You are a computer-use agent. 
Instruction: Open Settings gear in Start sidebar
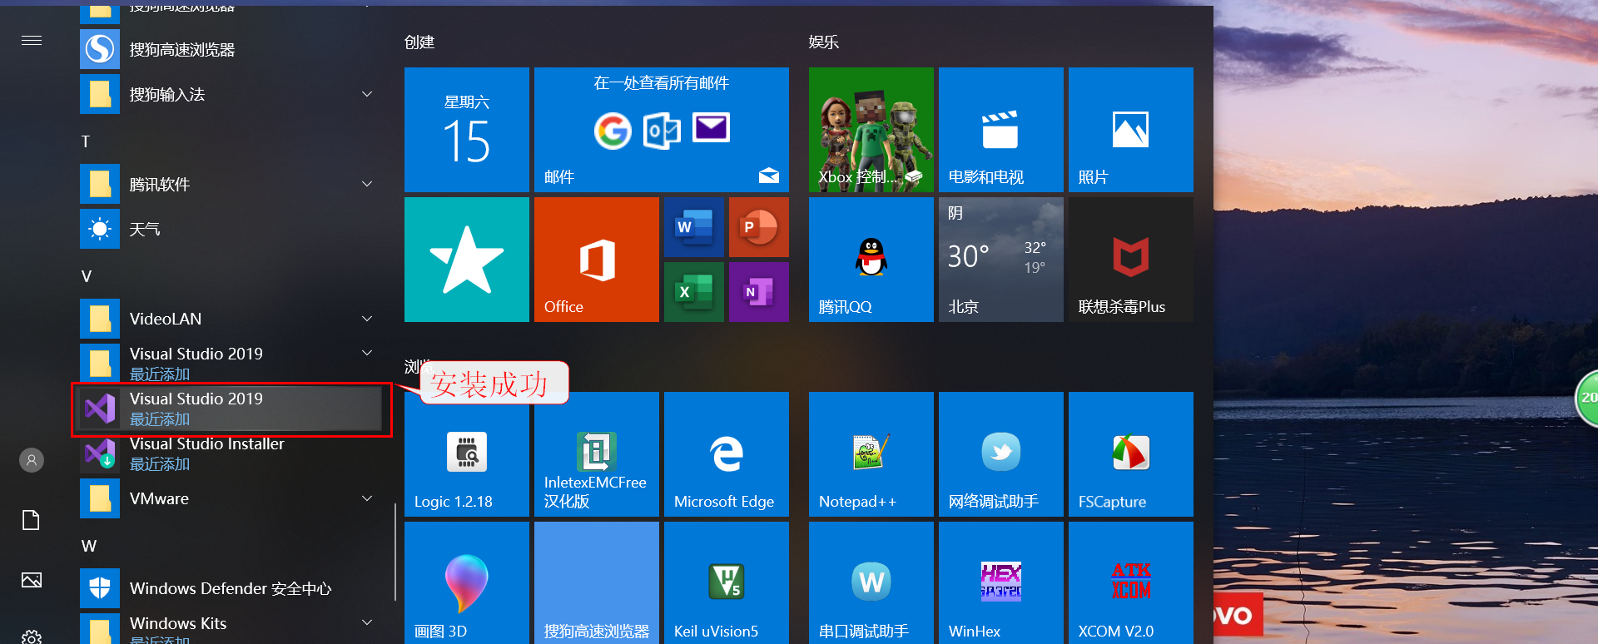pos(32,636)
